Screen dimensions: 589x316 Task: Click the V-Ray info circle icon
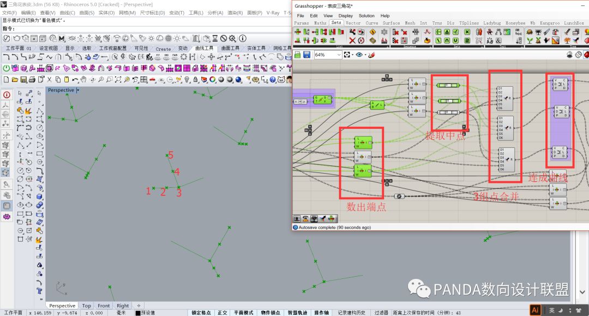coord(243,38)
